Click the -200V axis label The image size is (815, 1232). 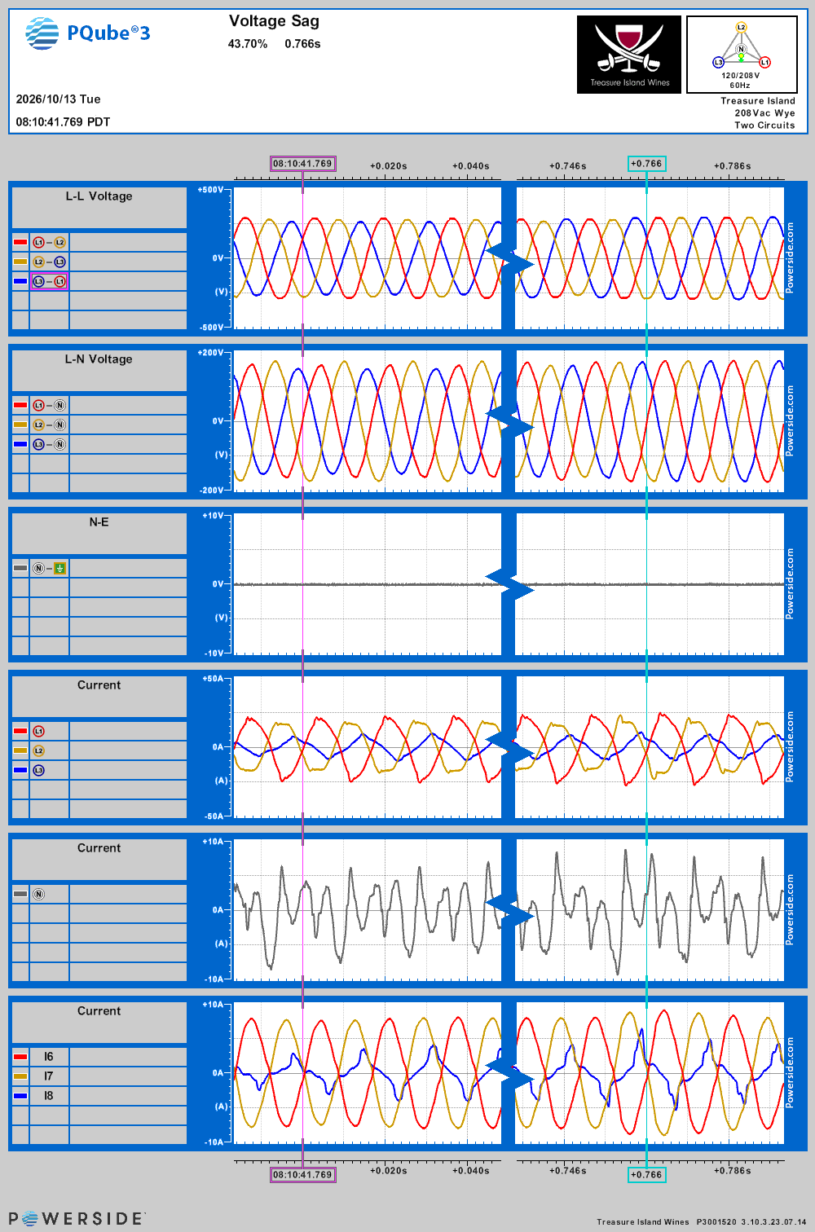[x=211, y=491]
